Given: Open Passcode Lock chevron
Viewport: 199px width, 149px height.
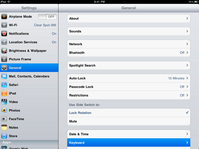Looking at the screenshot, I should point(187,87).
